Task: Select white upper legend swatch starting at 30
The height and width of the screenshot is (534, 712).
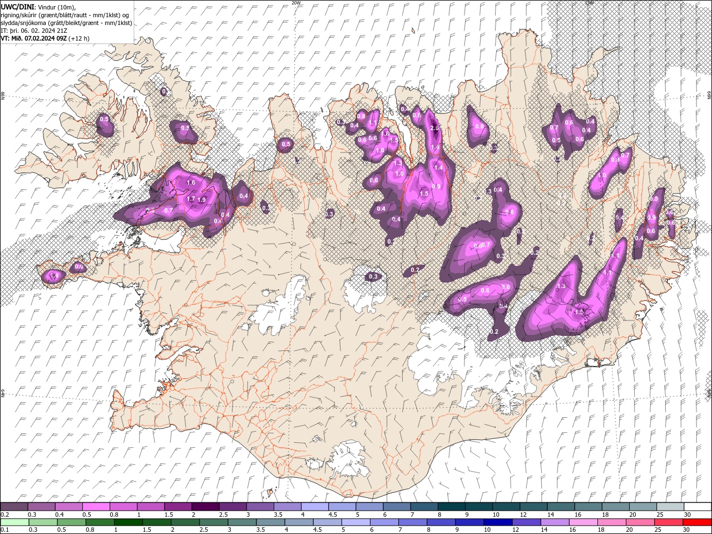Action: point(698,507)
